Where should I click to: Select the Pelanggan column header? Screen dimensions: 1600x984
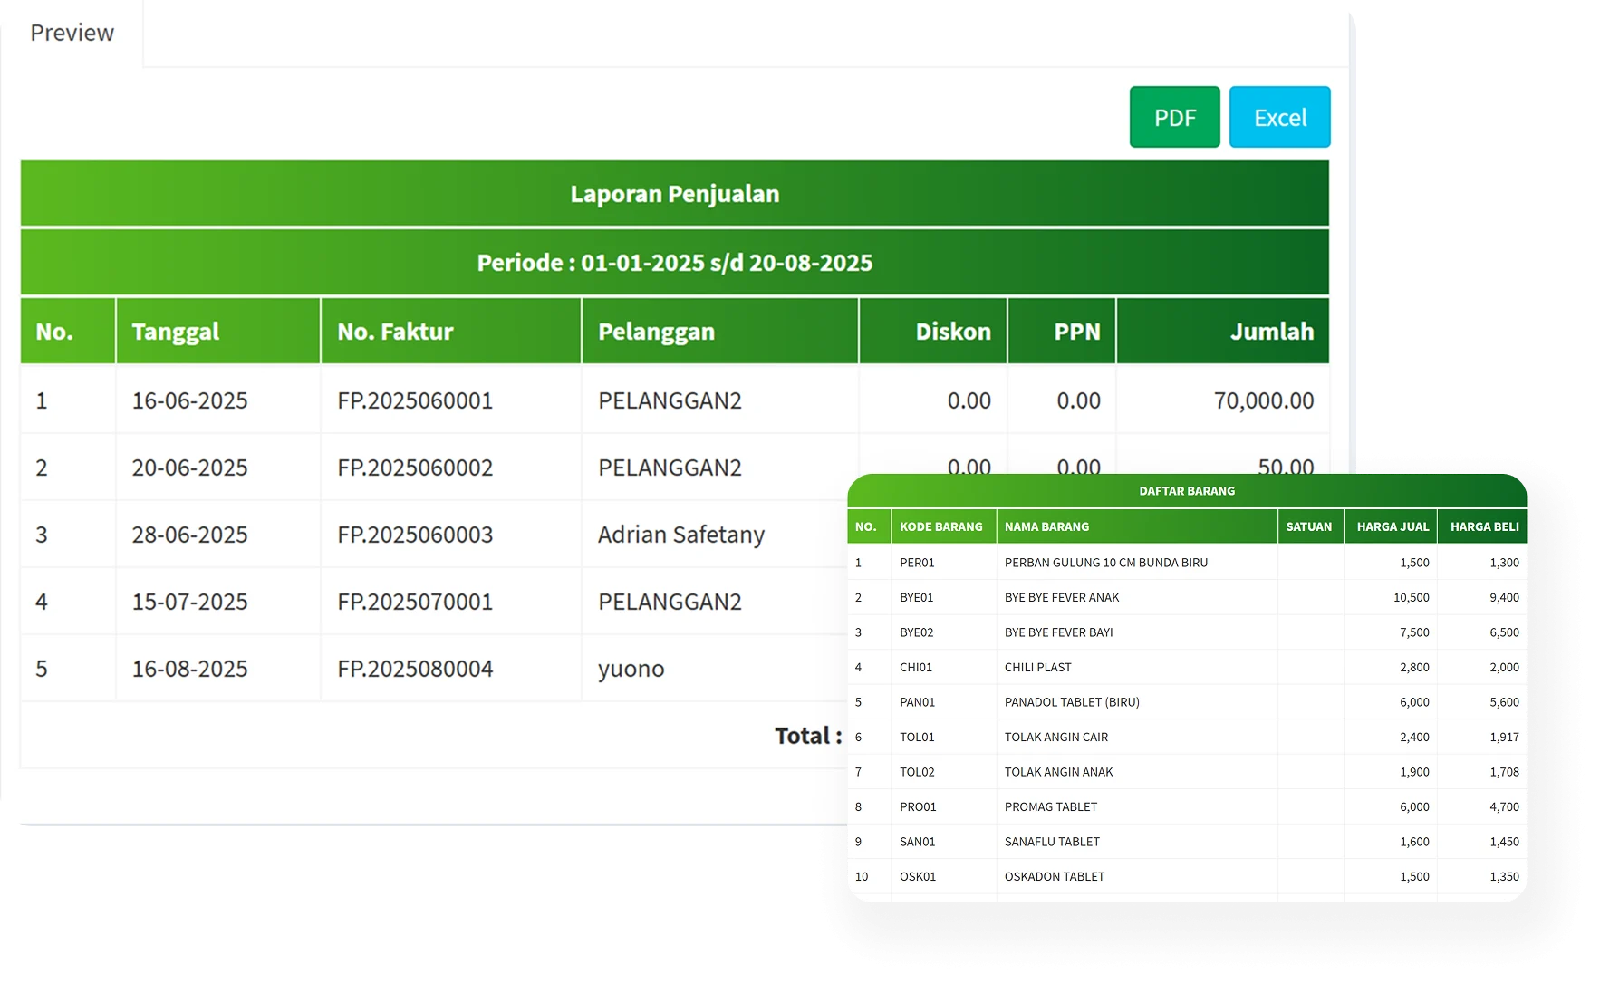656,332
